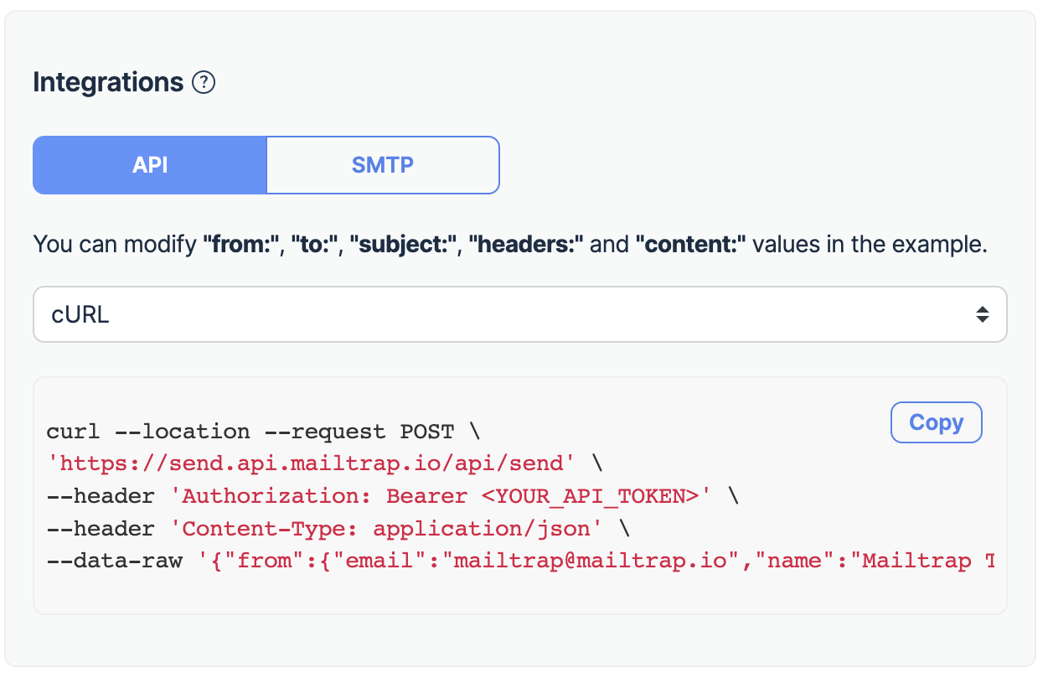
Task: Copy the cURL code snippet
Action: click(x=936, y=422)
